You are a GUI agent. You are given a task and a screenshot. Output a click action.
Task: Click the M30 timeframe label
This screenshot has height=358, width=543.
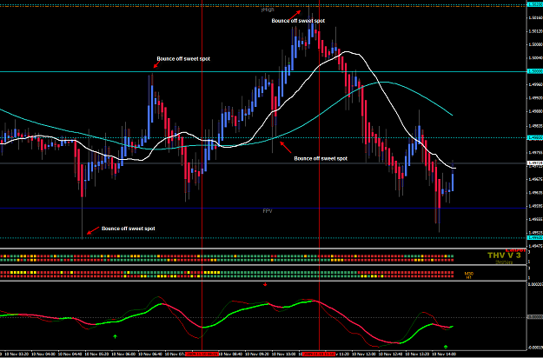468,274
